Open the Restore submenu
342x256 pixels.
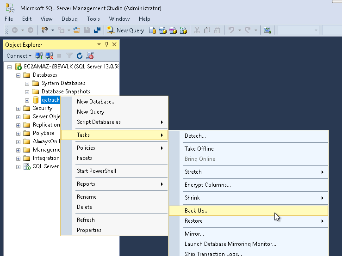(249, 221)
